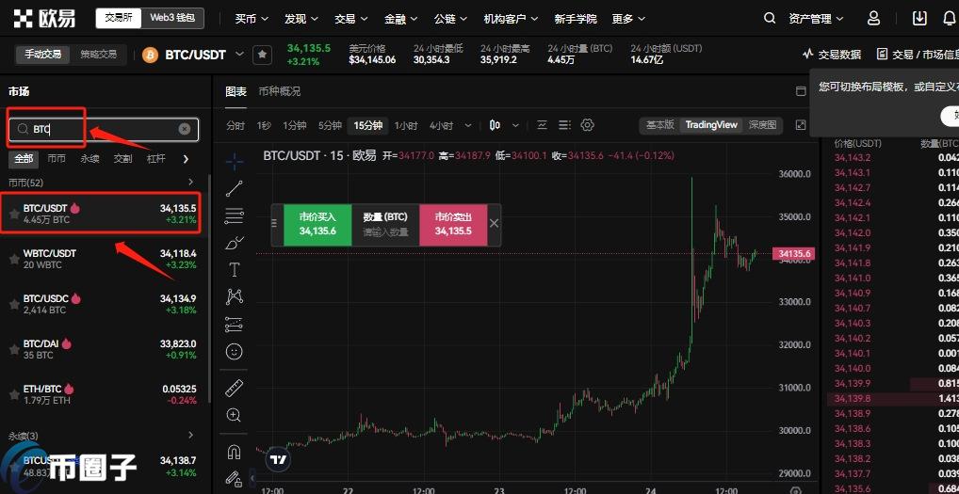Click the 数量 (BTC) quantity input
This screenshot has width=959, height=494.
click(385, 231)
